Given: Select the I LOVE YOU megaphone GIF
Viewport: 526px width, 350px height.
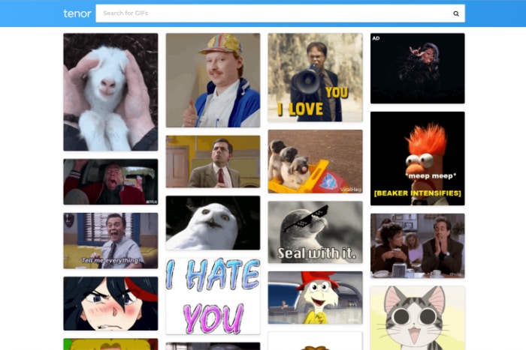Looking at the screenshot, I should pos(315,77).
